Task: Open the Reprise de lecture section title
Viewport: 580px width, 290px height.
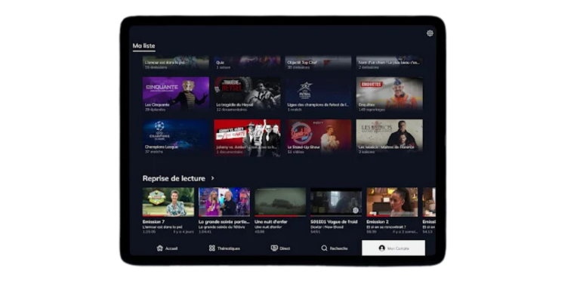Action: [x=174, y=179]
